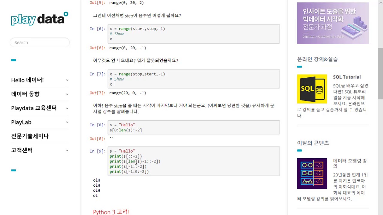Focus the Search input field

pyautogui.click(x=40, y=42)
